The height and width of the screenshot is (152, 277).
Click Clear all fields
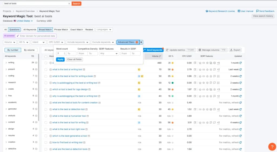74,60
